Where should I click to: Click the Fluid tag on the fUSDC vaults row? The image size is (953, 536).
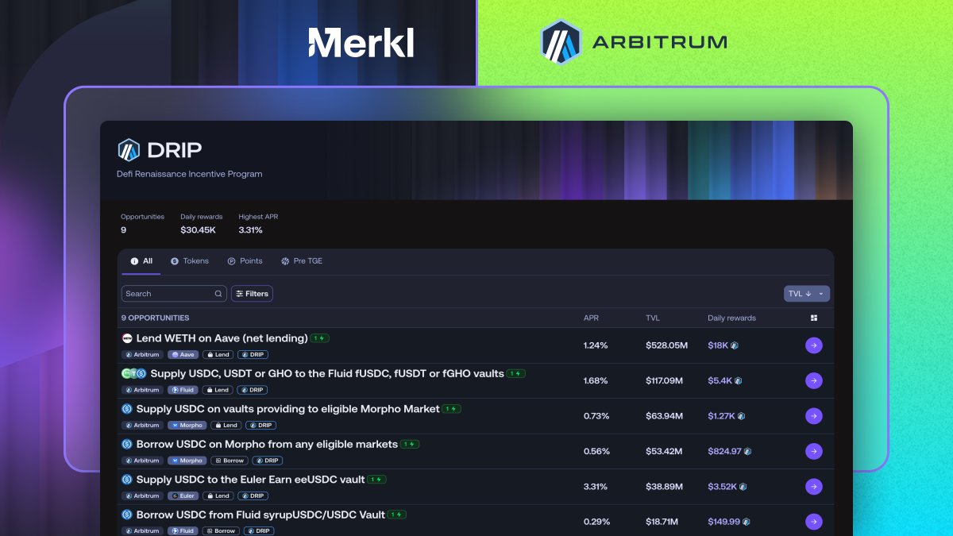[183, 390]
